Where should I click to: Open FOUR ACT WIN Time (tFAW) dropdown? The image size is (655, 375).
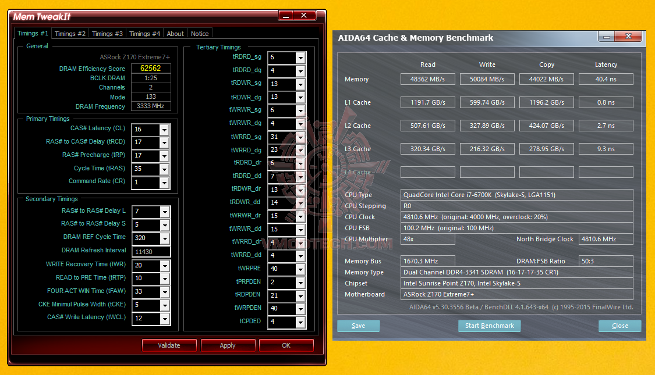pos(165,292)
